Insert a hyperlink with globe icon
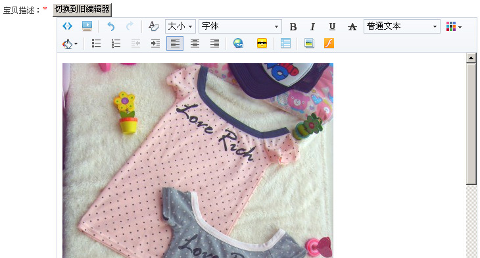This screenshot has width=480, height=258. click(x=238, y=43)
